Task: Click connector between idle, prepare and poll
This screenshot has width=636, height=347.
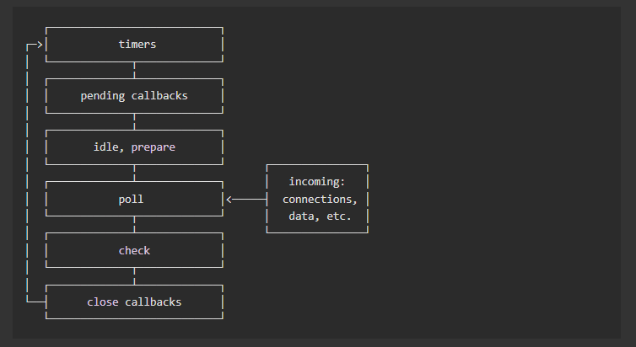Action: pyautogui.click(x=134, y=173)
